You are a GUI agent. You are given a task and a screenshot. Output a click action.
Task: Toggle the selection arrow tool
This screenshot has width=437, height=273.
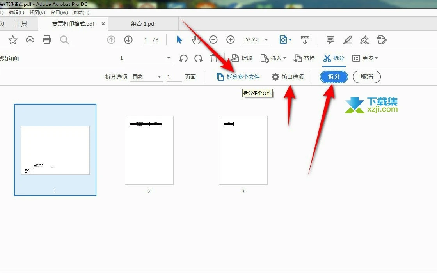[x=179, y=39]
